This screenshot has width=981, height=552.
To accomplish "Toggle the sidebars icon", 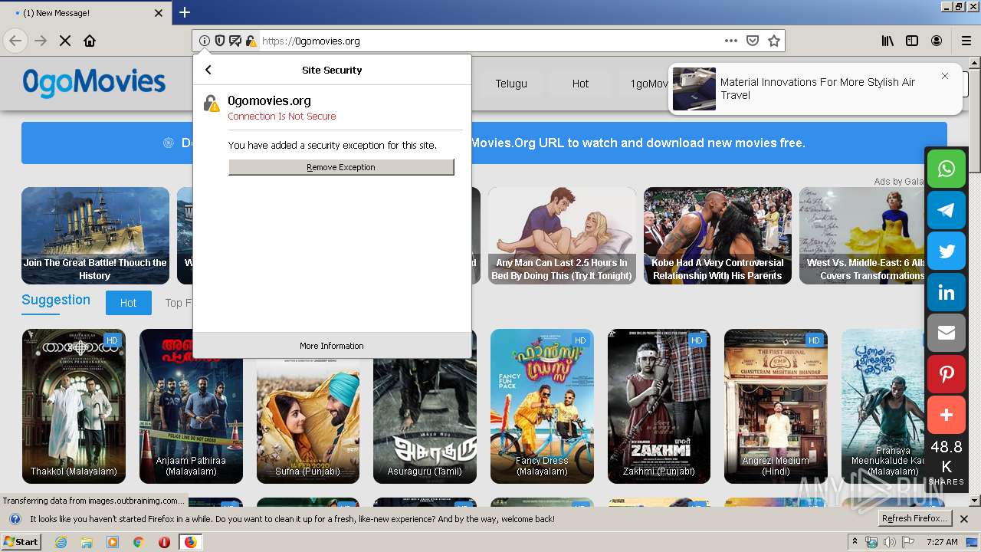I will point(912,41).
